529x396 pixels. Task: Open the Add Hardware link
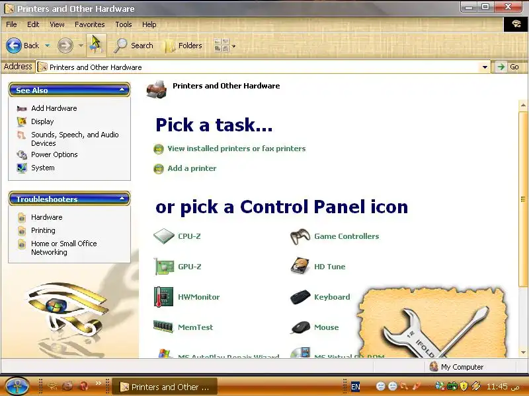[54, 108]
